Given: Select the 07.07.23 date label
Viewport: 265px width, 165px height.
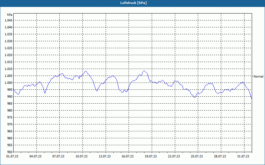Looking at the screenshot, I should tap(58, 156).
